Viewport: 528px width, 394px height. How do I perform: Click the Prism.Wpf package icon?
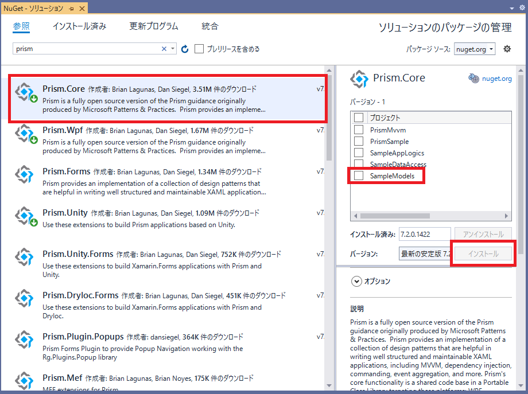[x=26, y=134]
